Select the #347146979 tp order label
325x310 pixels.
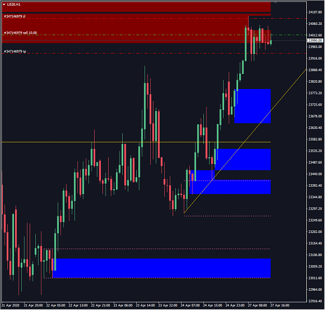click(x=15, y=51)
